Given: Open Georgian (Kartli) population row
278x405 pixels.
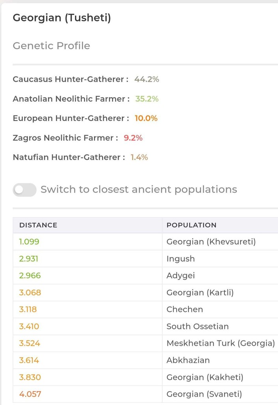Looking at the screenshot, I should 200,293.
